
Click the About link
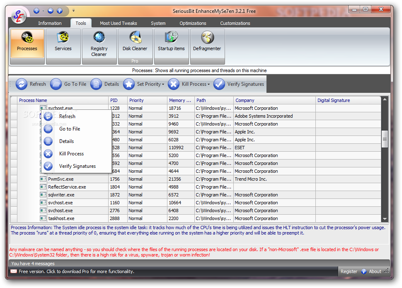375,271
